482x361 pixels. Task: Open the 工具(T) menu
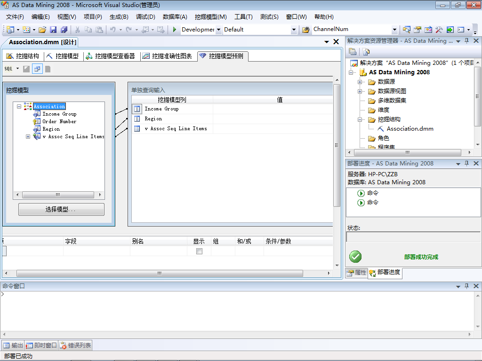243,17
